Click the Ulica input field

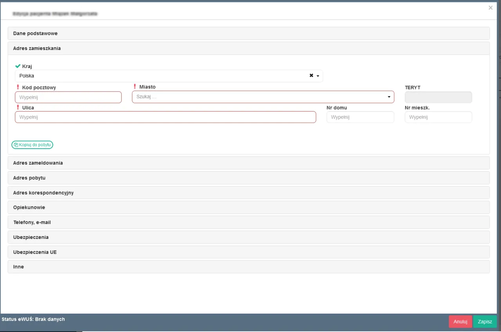click(165, 117)
